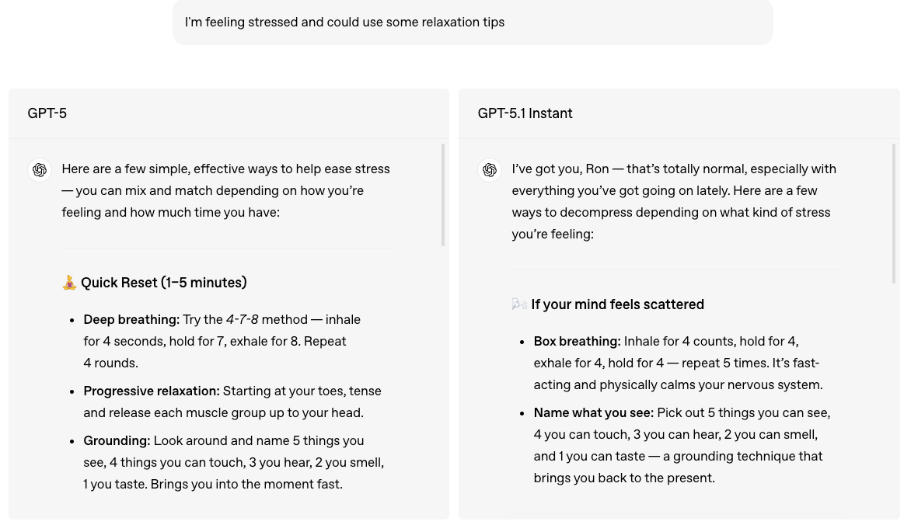This screenshot has height=525, width=904.
Task: Click the 'Name what you see:' label
Action: [x=593, y=412]
